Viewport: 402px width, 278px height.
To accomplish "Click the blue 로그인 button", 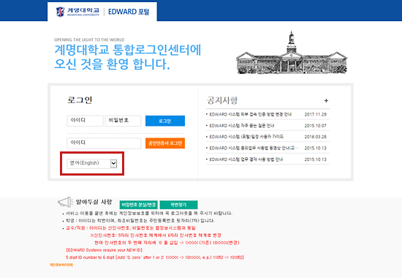I will tap(165, 121).
